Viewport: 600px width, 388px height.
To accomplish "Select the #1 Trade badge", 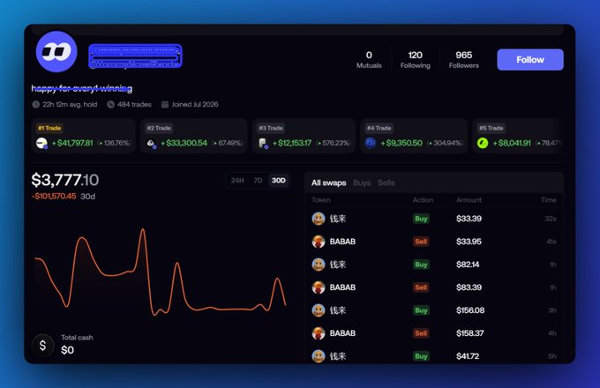I will pos(49,128).
